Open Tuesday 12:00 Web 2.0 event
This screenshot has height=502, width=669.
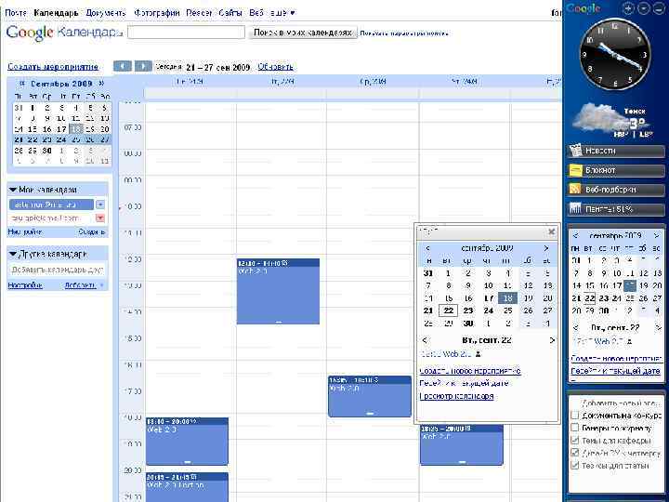(x=278, y=291)
